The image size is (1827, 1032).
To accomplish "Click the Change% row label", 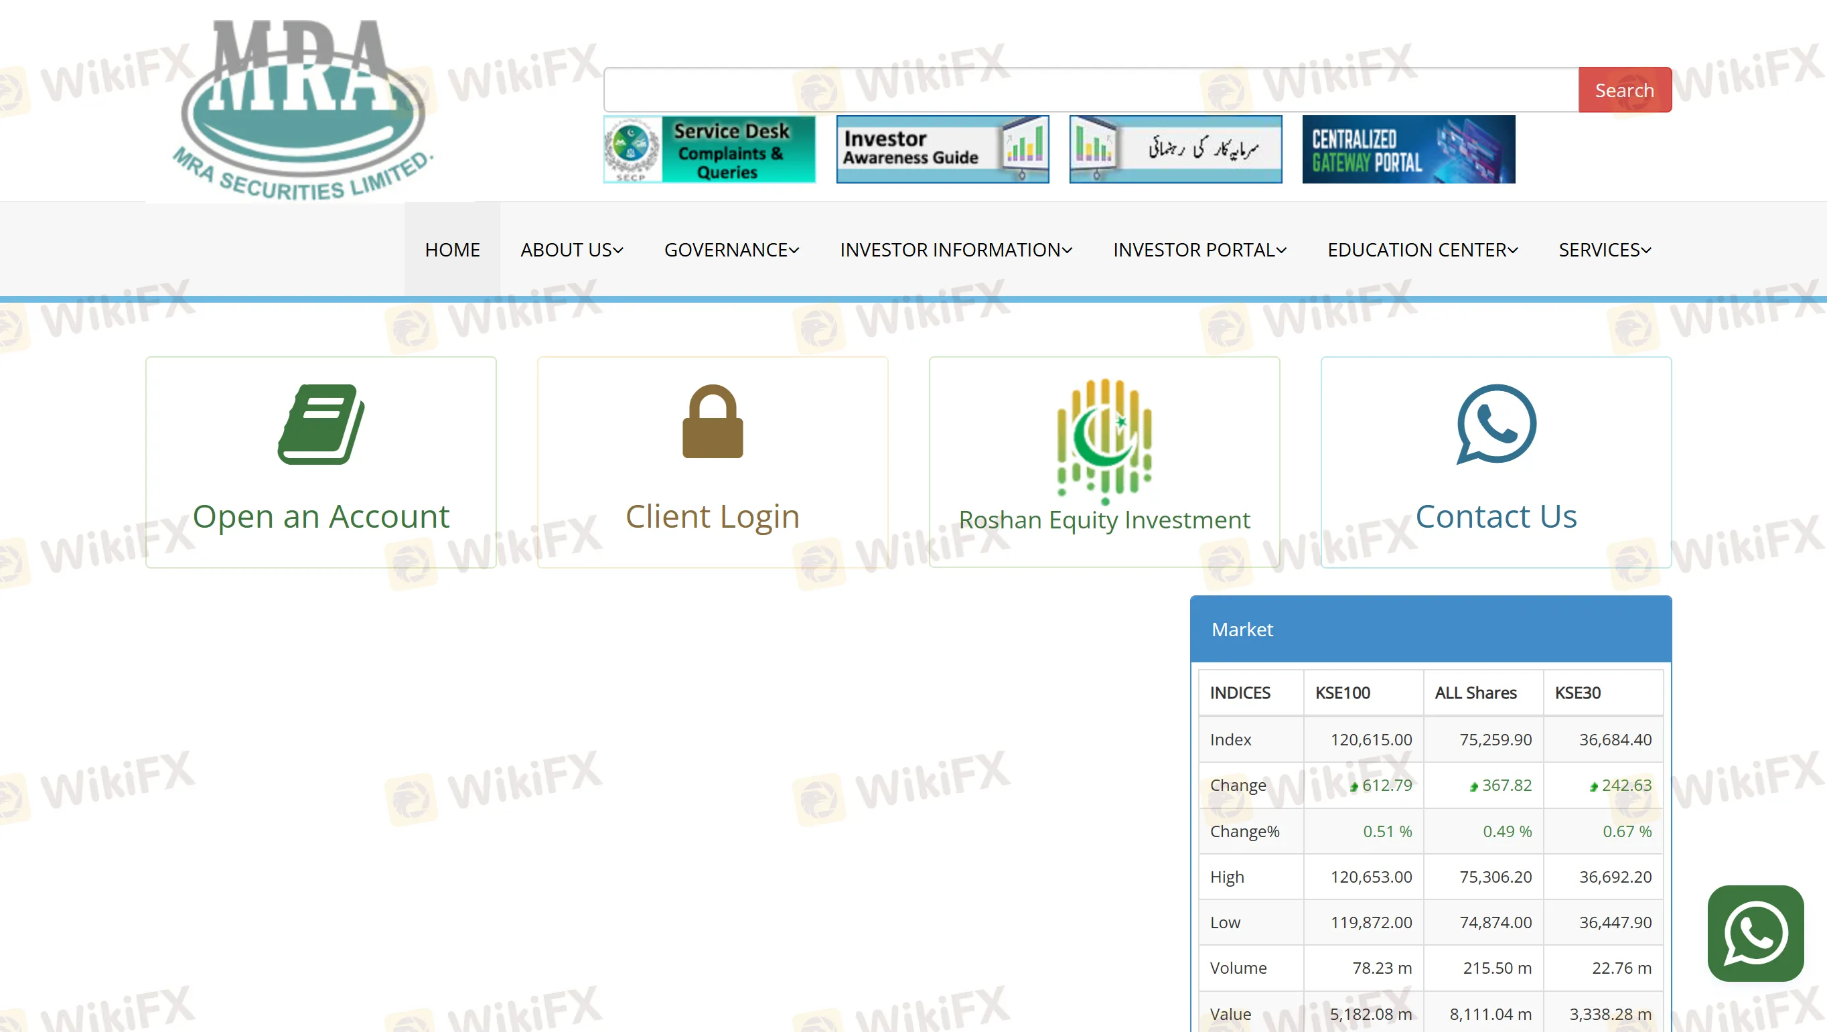I will tap(1245, 831).
